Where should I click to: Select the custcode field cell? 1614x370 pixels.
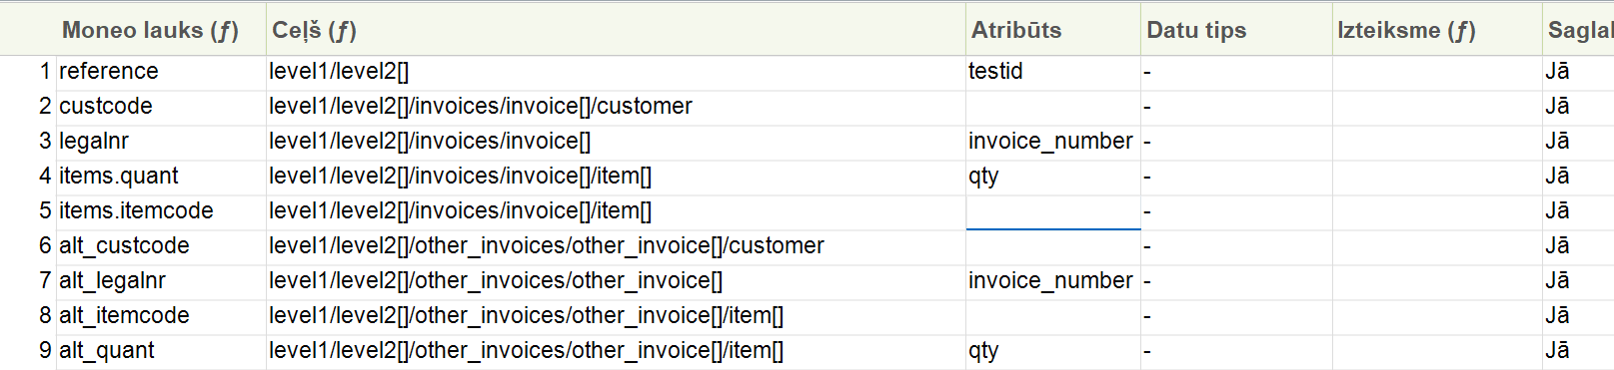point(161,107)
